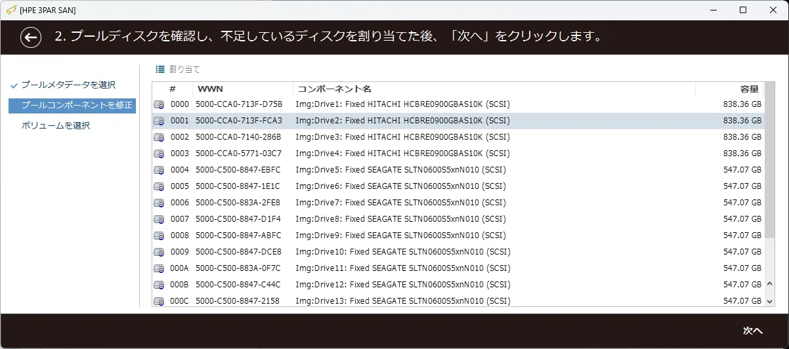Click 547.07 GB capacity of drive 000C
This screenshot has height=349, width=789.
[x=742, y=301]
